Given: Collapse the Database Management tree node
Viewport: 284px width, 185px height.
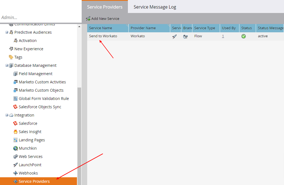Looking at the screenshot, I should [7, 65].
